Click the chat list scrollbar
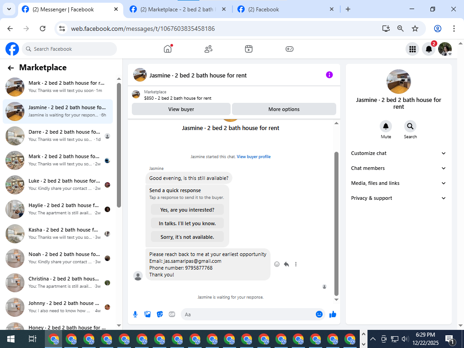464x348 pixels. point(119,145)
